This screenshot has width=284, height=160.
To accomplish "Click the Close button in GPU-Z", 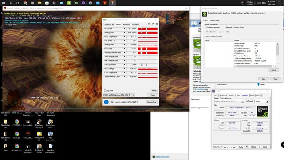I will (153, 95).
